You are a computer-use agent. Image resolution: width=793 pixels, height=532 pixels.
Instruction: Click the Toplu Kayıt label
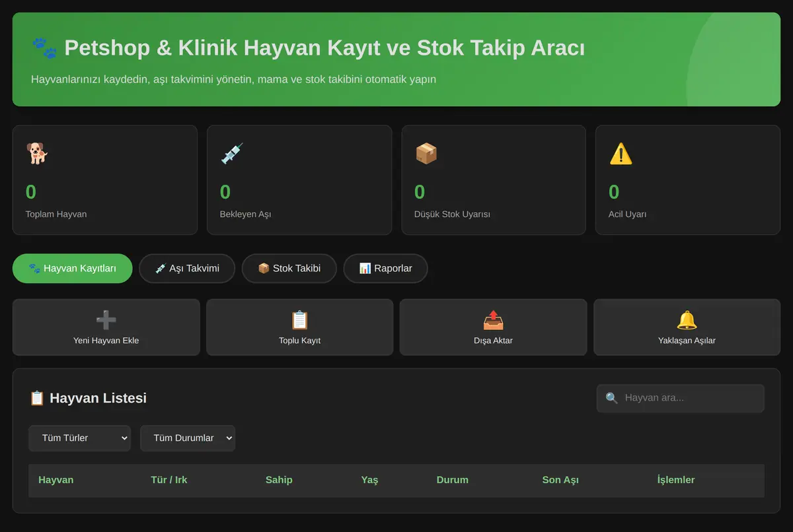(x=299, y=341)
